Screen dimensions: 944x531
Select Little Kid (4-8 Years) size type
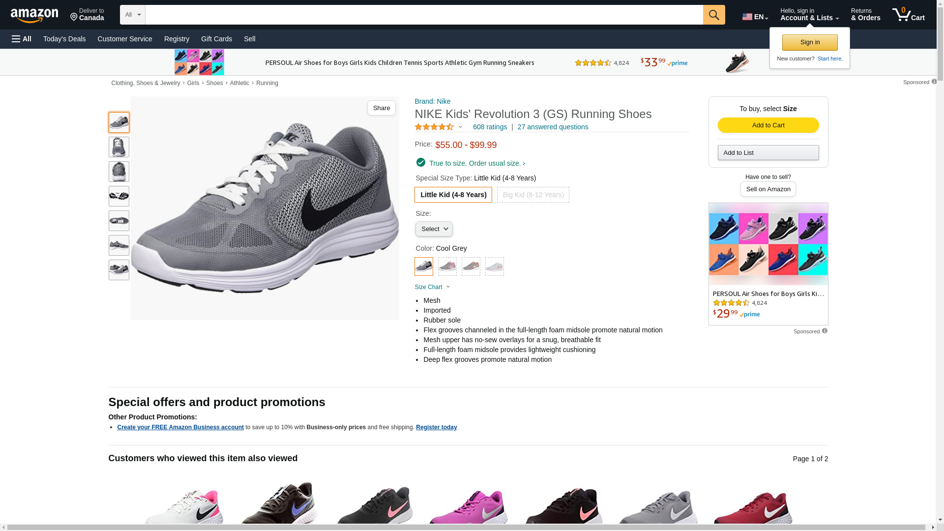453,195
